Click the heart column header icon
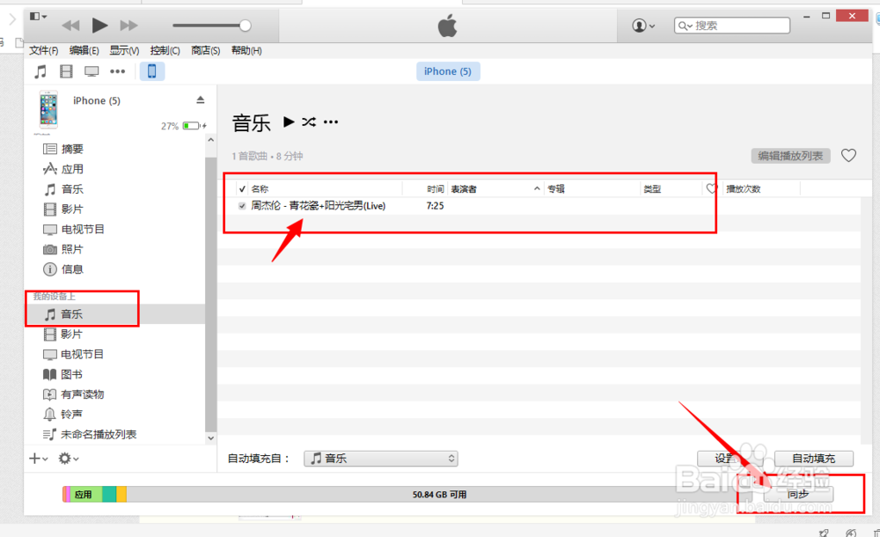The image size is (880, 537). click(x=712, y=188)
